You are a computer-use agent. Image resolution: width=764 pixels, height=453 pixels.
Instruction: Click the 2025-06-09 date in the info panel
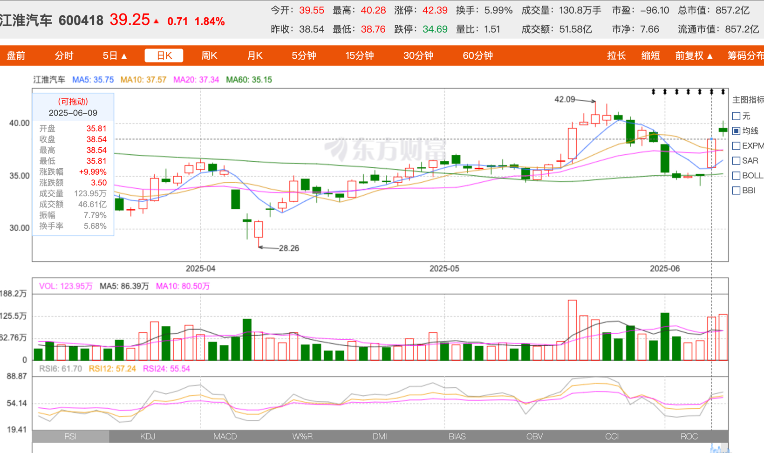click(73, 113)
